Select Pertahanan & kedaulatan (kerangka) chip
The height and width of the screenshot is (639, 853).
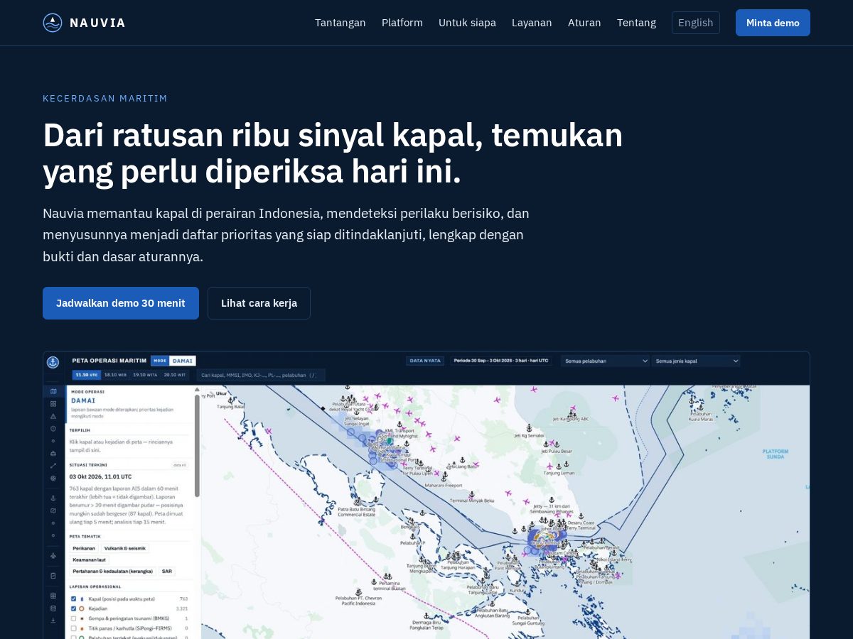(112, 572)
